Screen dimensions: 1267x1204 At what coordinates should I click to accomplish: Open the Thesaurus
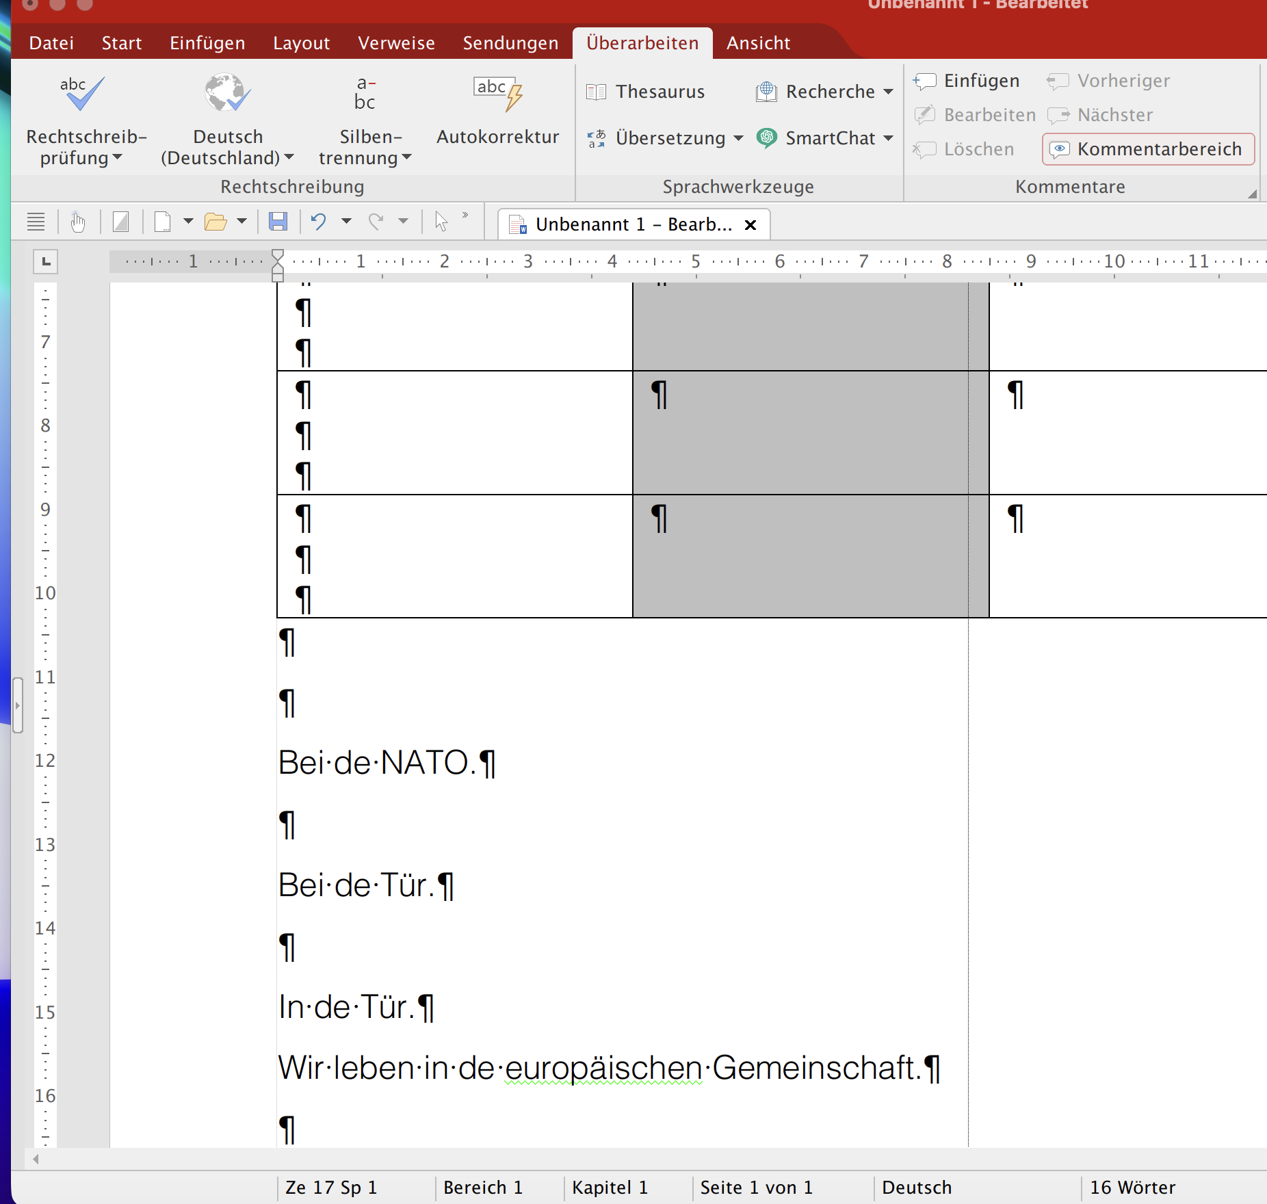click(x=646, y=91)
